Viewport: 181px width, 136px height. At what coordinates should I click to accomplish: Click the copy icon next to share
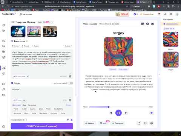pos(145,123)
